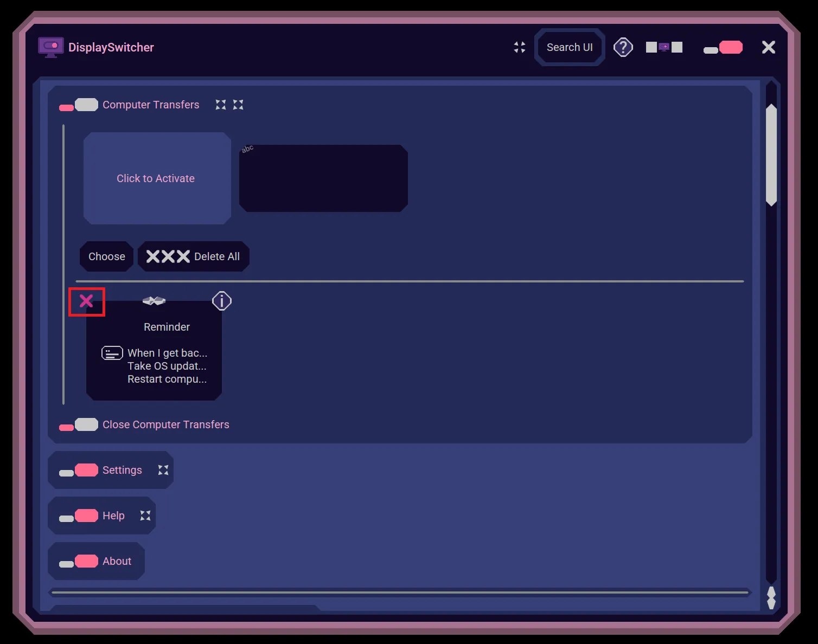Image resolution: width=818 pixels, height=644 pixels.
Task: Click the collapse-all arrows icon beside Search UI
Action: click(x=520, y=47)
